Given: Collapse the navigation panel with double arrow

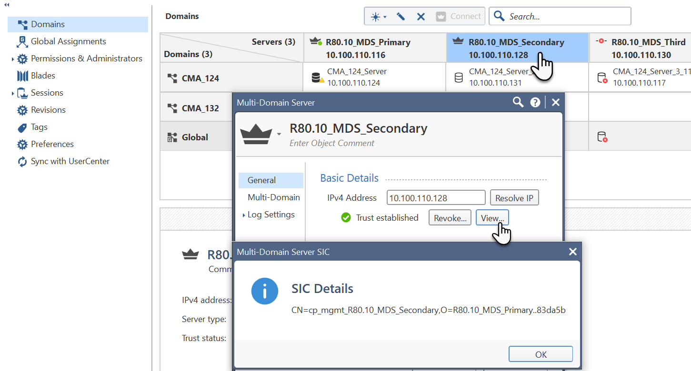Looking at the screenshot, I should pos(7,4).
